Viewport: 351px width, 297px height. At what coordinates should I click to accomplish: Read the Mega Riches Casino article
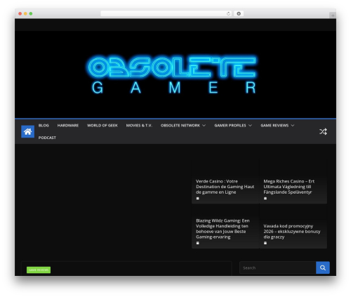pos(289,187)
